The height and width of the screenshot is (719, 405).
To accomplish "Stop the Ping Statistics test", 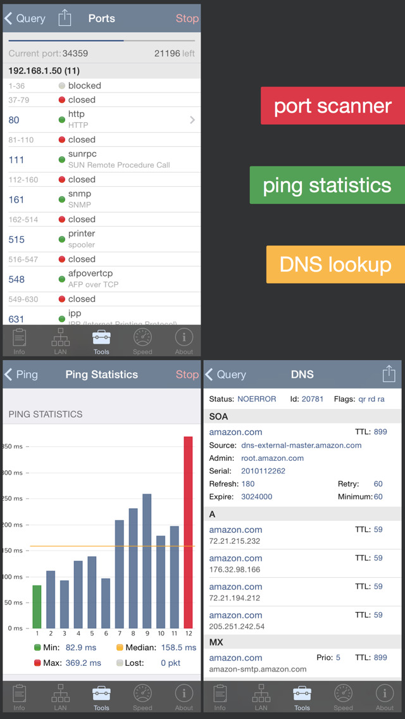I will 187,374.
